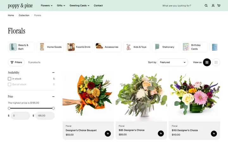Click the poppy & pine logo
Screen dimensions: 228x142
(x=20, y=5)
